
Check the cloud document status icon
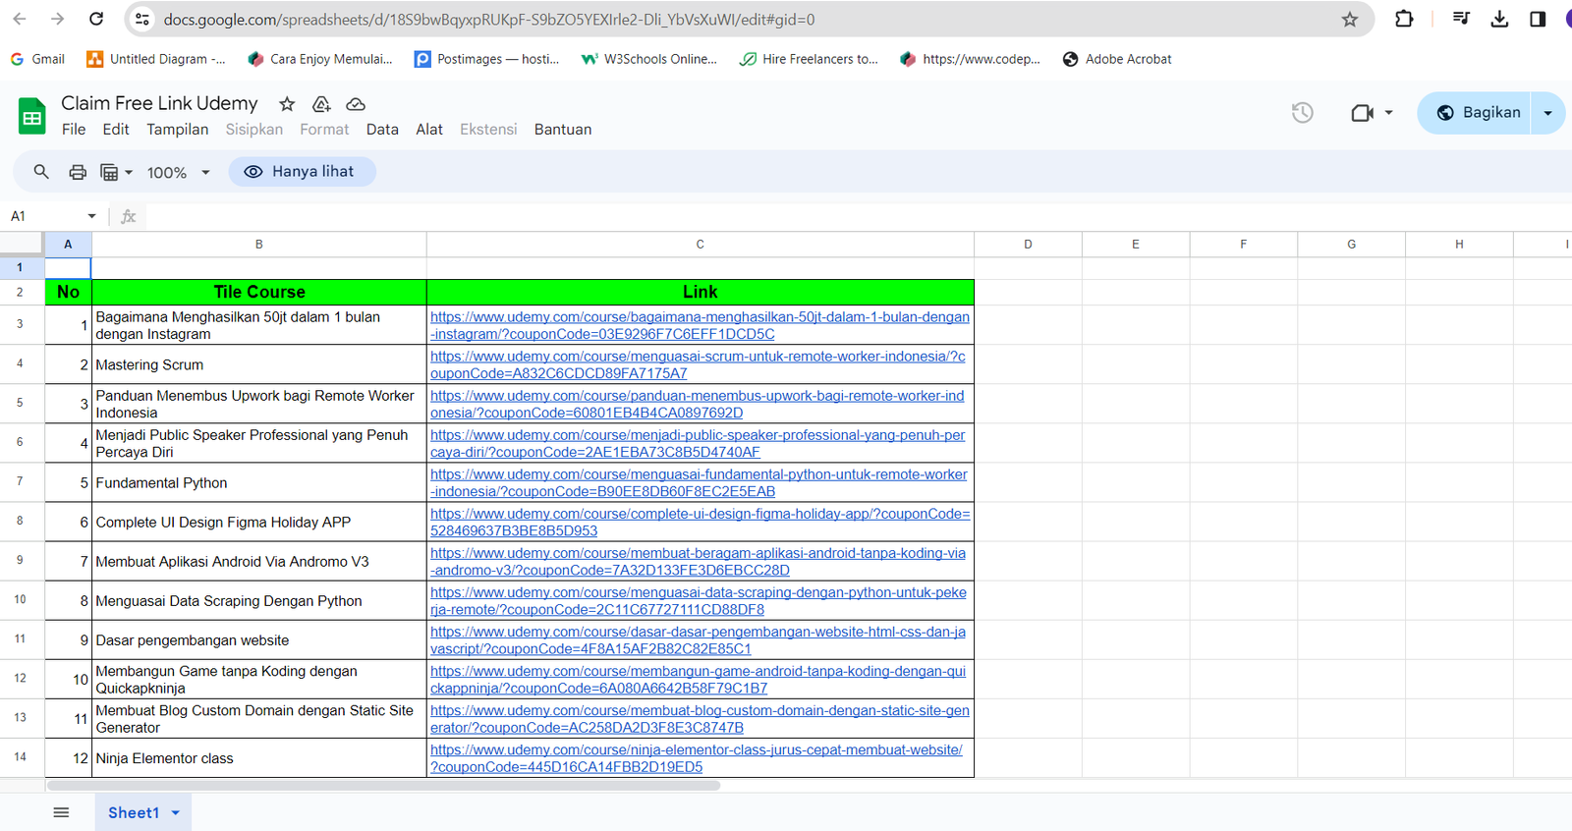click(356, 103)
